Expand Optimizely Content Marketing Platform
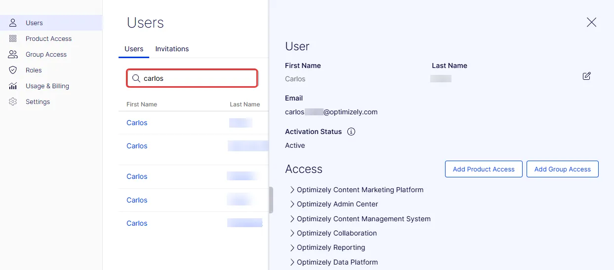The image size is (614, 270). click(292, 190)
